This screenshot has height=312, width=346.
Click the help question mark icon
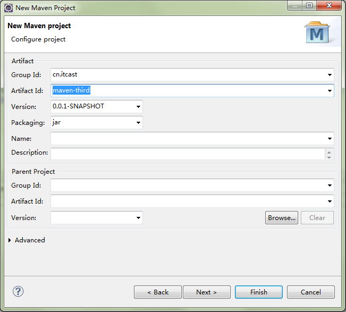(18, 291)
